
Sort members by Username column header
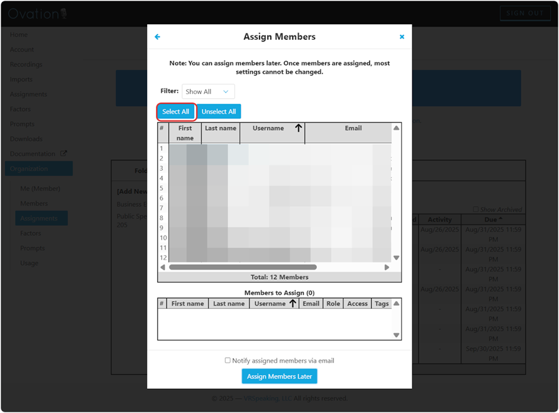click(x=273, y=134)
